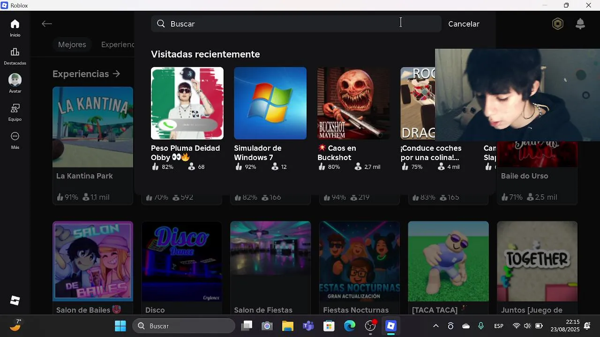
Task: Click the Roblox Studio icon in the sidebar
Action: pos(15,300)
